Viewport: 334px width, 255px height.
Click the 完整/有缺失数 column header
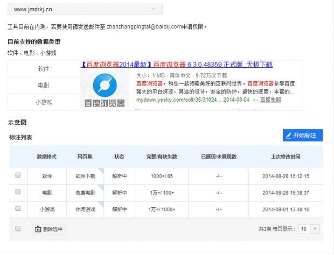pos(162,157)
